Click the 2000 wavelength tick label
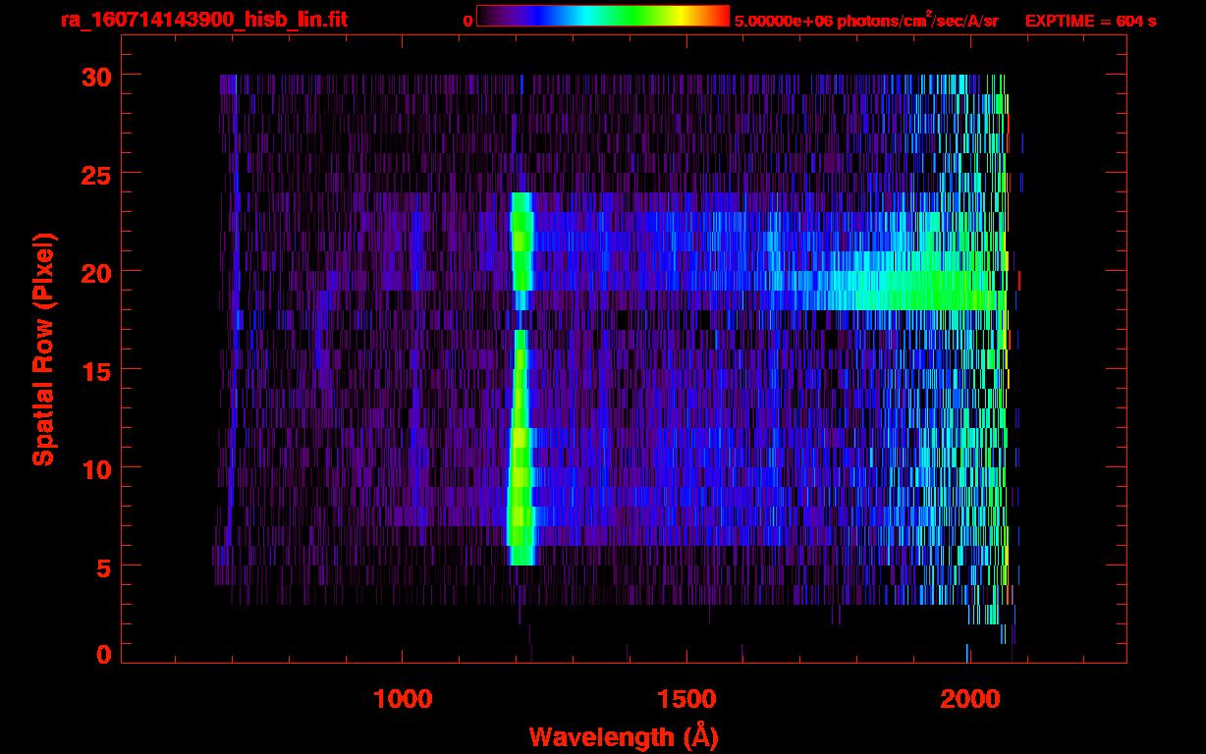The height and width of the screenshot is (754, 1206). coord(968,699)
